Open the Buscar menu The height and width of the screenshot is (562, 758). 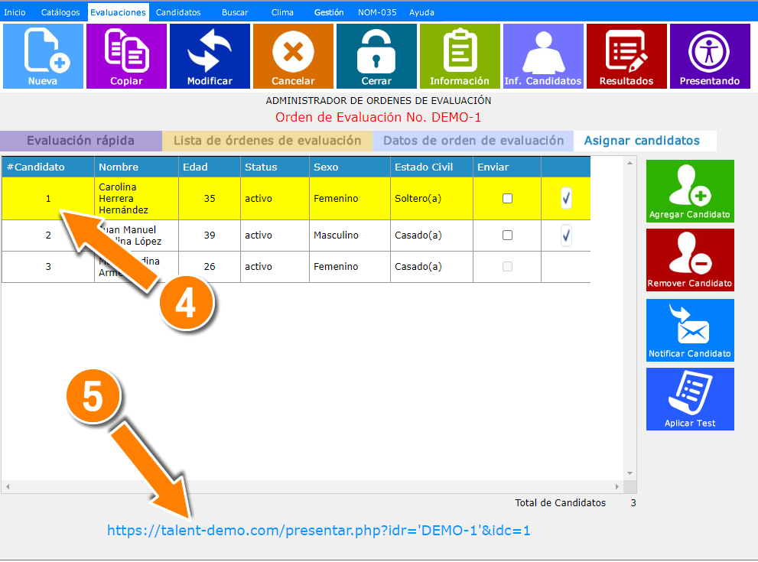pos(235,12)
